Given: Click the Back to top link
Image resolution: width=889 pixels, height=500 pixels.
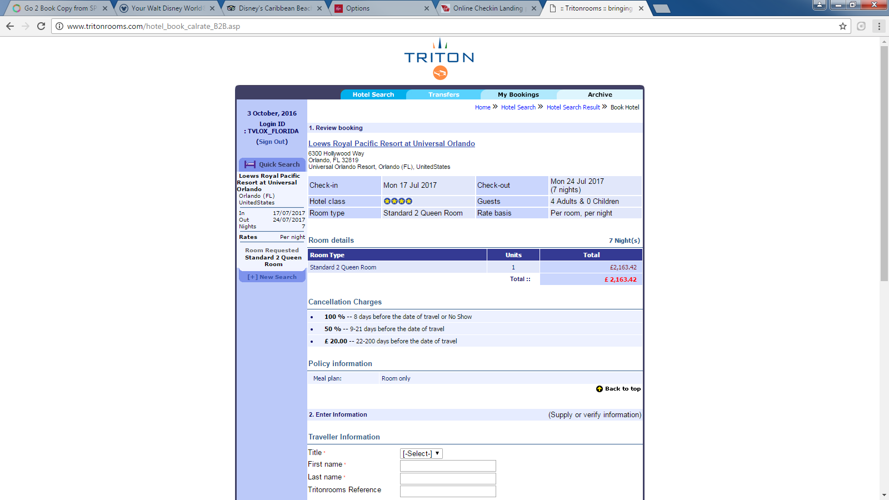Looking at the screenshot, I should click(x=623, y=389).
